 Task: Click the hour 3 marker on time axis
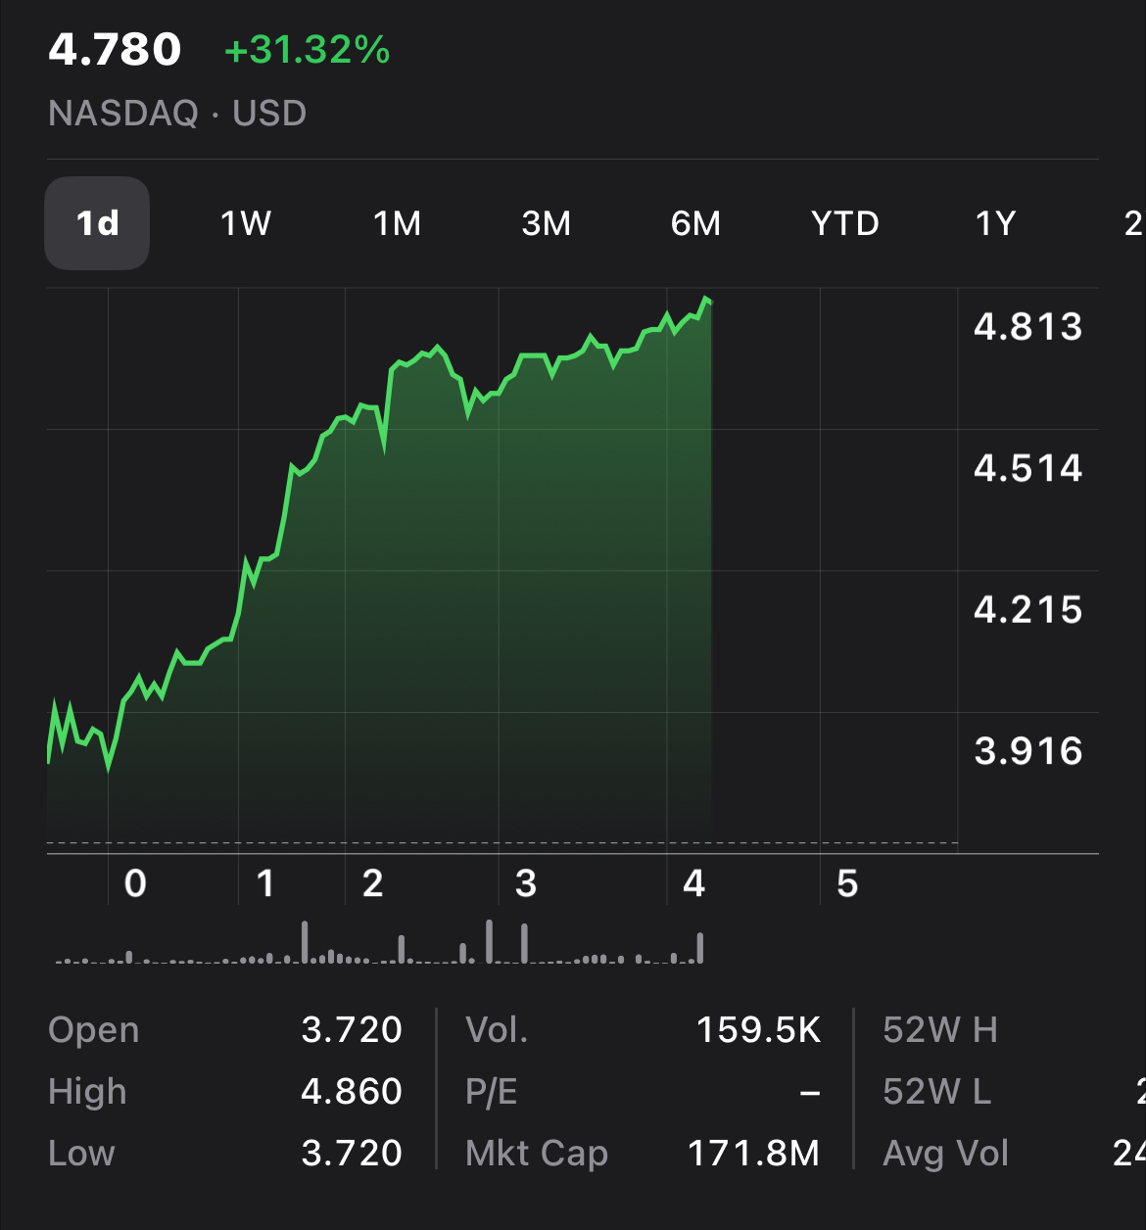point(525,883)
